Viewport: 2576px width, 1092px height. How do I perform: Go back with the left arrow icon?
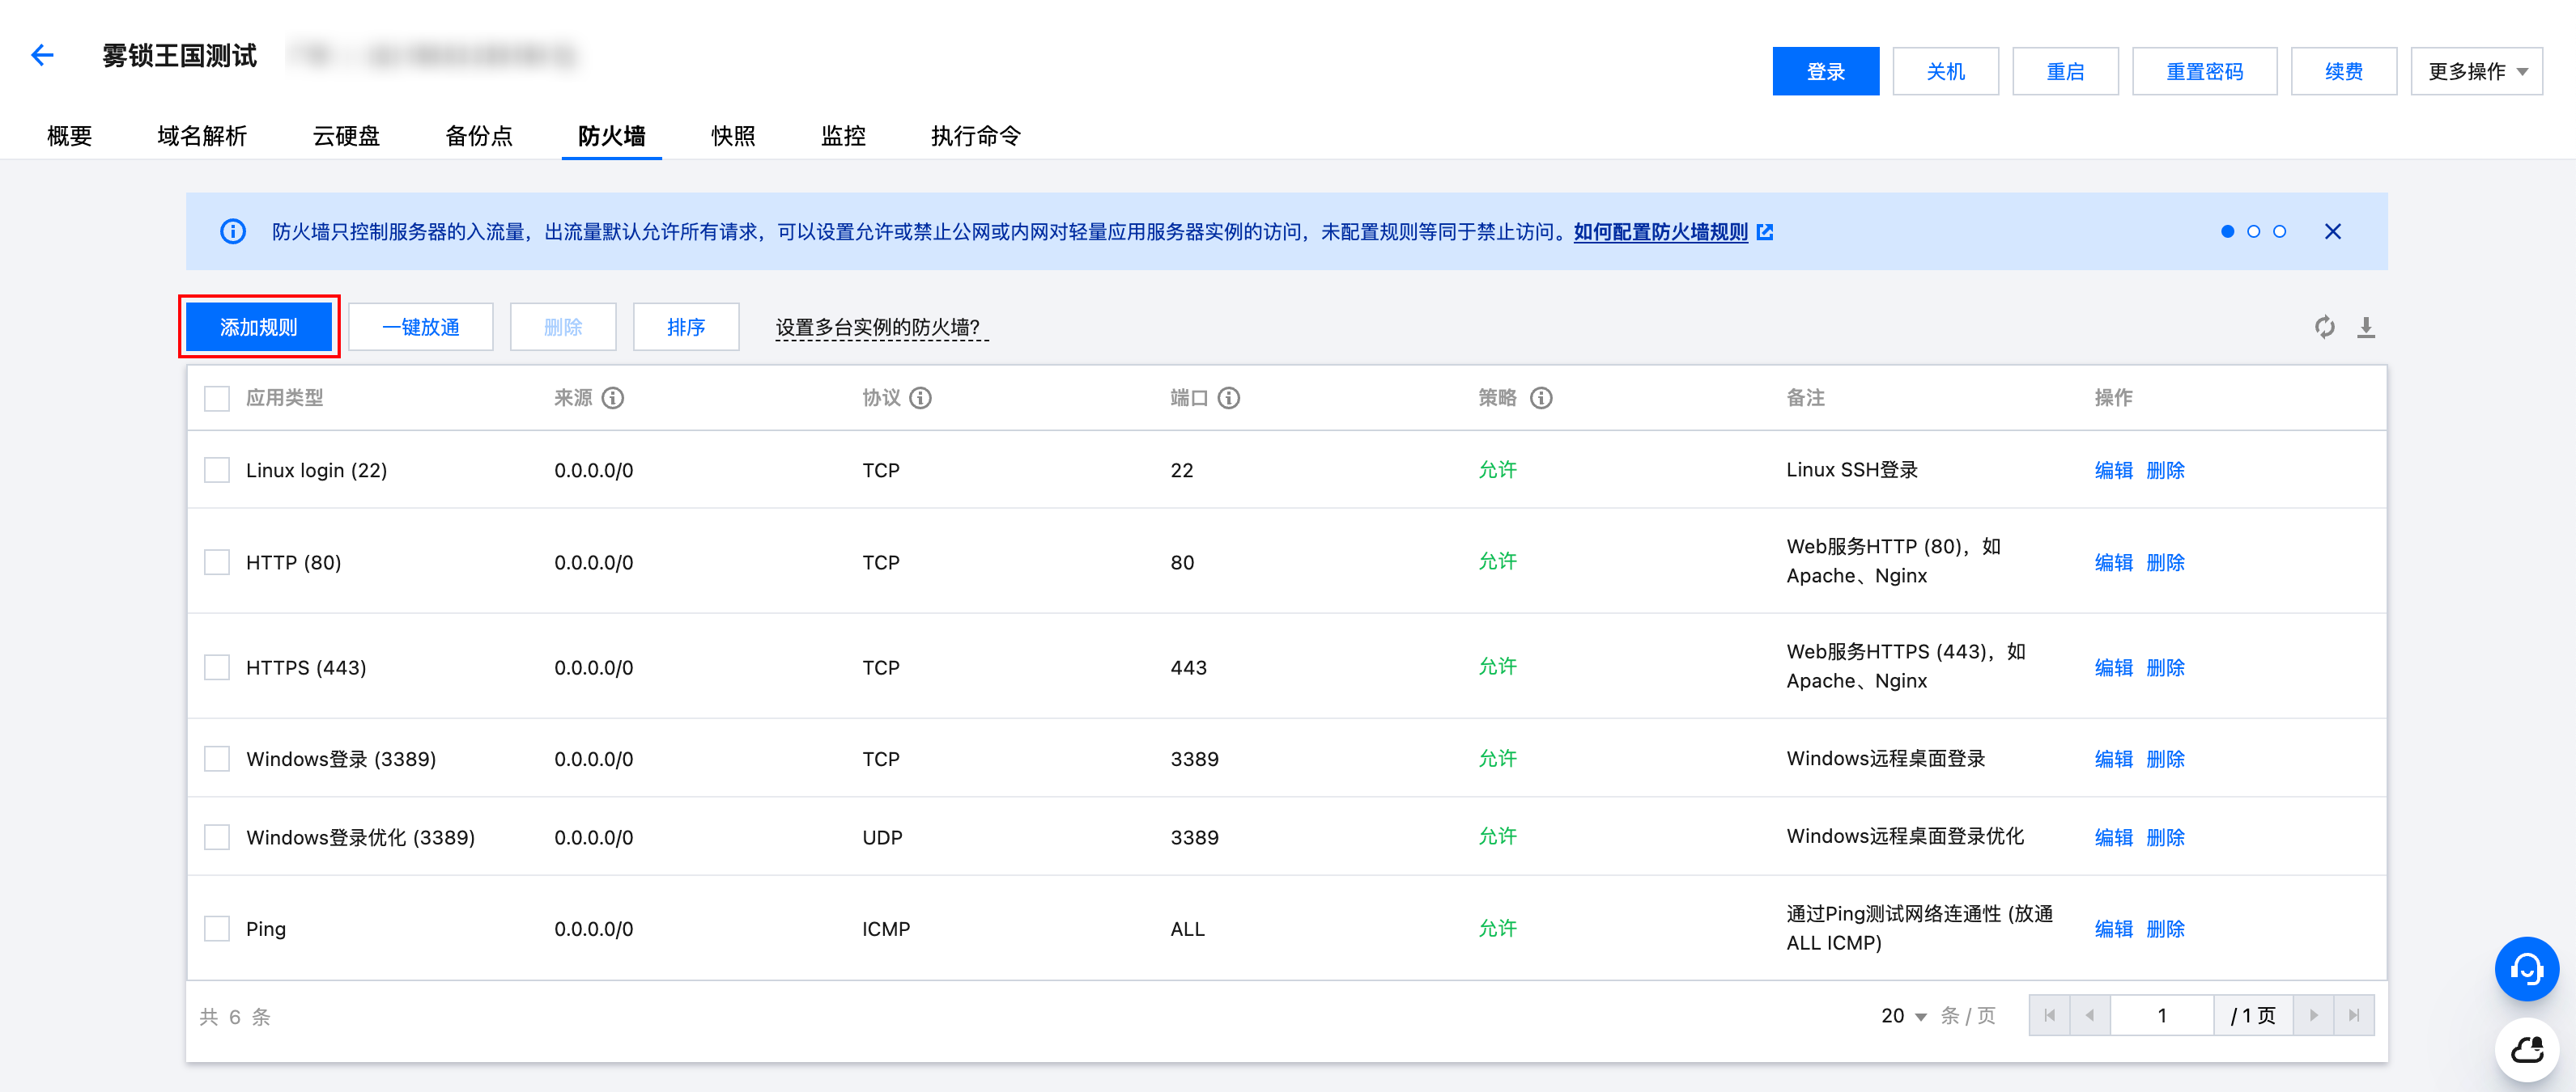click(42, 55)
